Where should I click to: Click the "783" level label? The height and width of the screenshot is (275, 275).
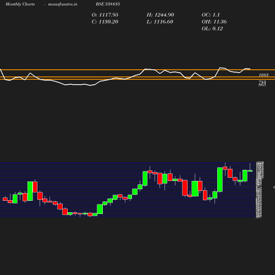pyautogui.click(x=262, y=82)
